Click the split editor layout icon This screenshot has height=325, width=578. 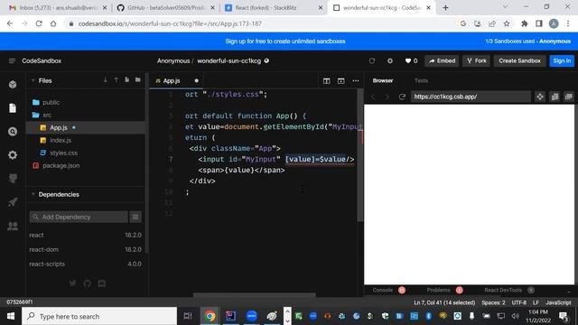pos(327,80)
